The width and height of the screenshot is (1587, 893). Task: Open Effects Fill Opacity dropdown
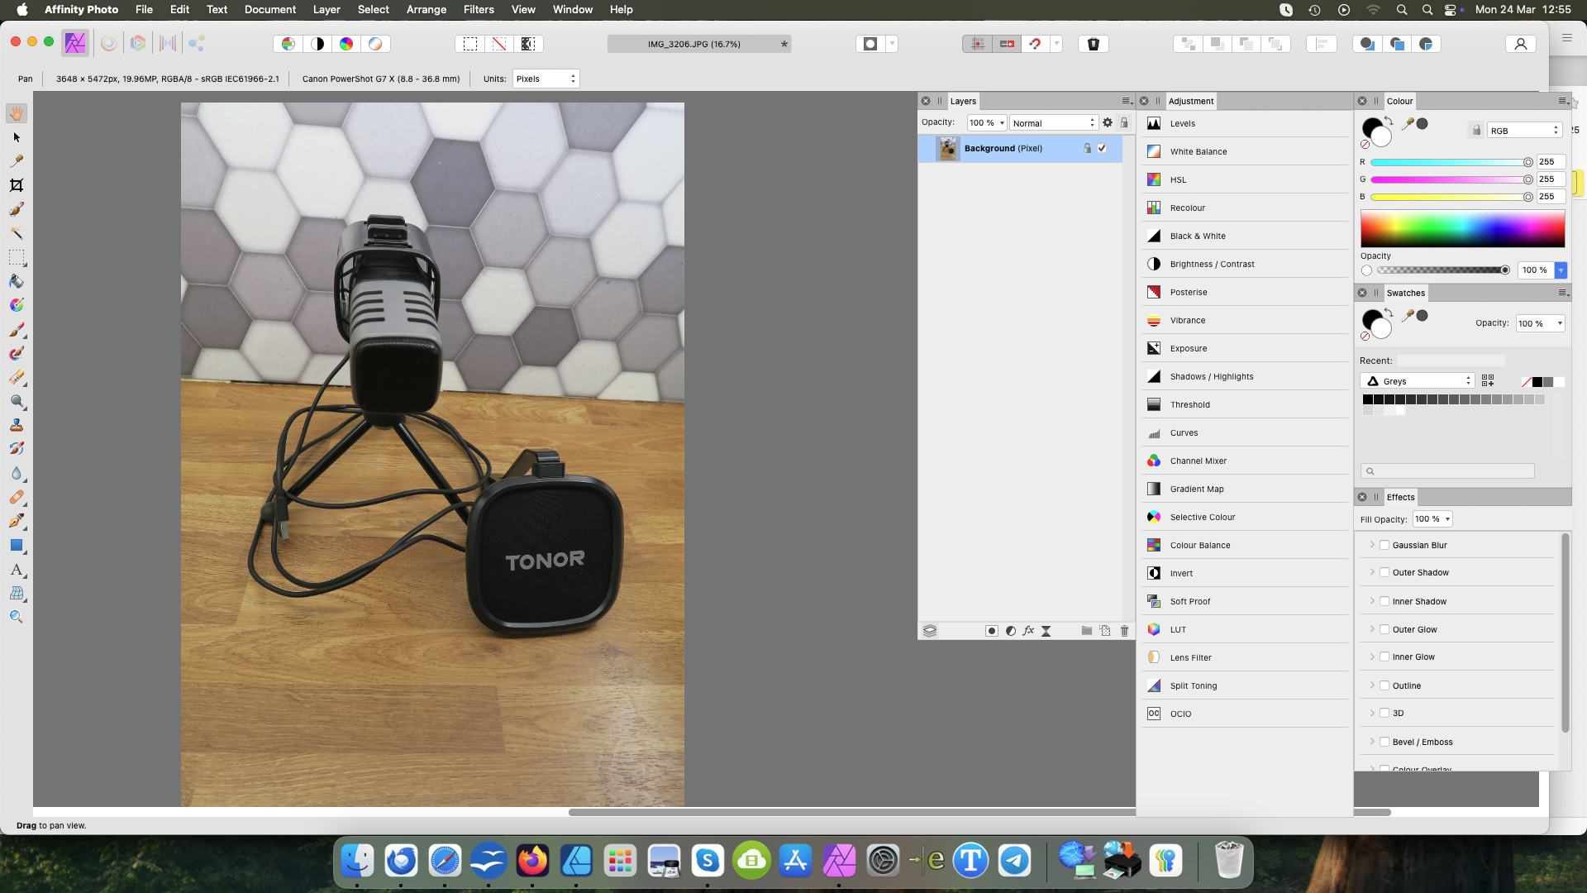1432,519
